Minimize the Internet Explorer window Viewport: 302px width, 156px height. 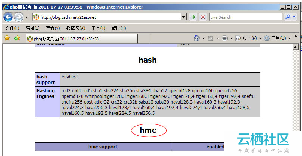pos(283,7)
